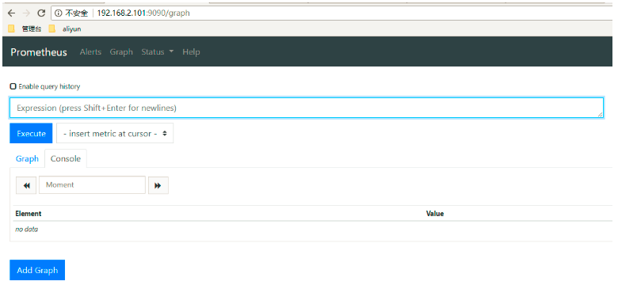This screenshot has width=618, height=285.
Task: Click the 'no data' table row
Action: click(x=311, y=229)
